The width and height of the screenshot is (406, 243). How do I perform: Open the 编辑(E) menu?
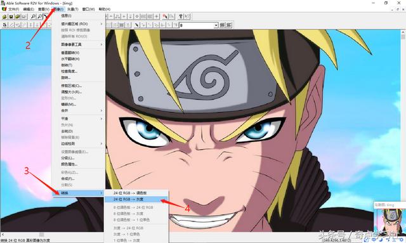(x=29, y=9)
